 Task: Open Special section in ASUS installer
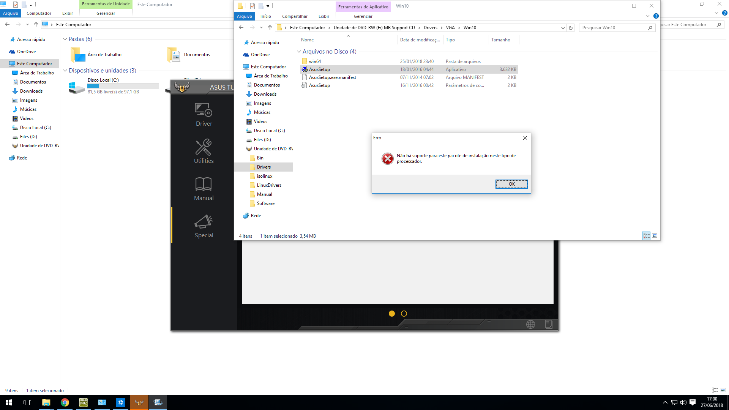coord(204,226)
